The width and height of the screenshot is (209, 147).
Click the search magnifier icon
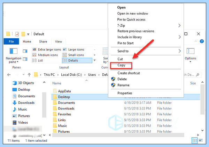[x=198, y=75]
